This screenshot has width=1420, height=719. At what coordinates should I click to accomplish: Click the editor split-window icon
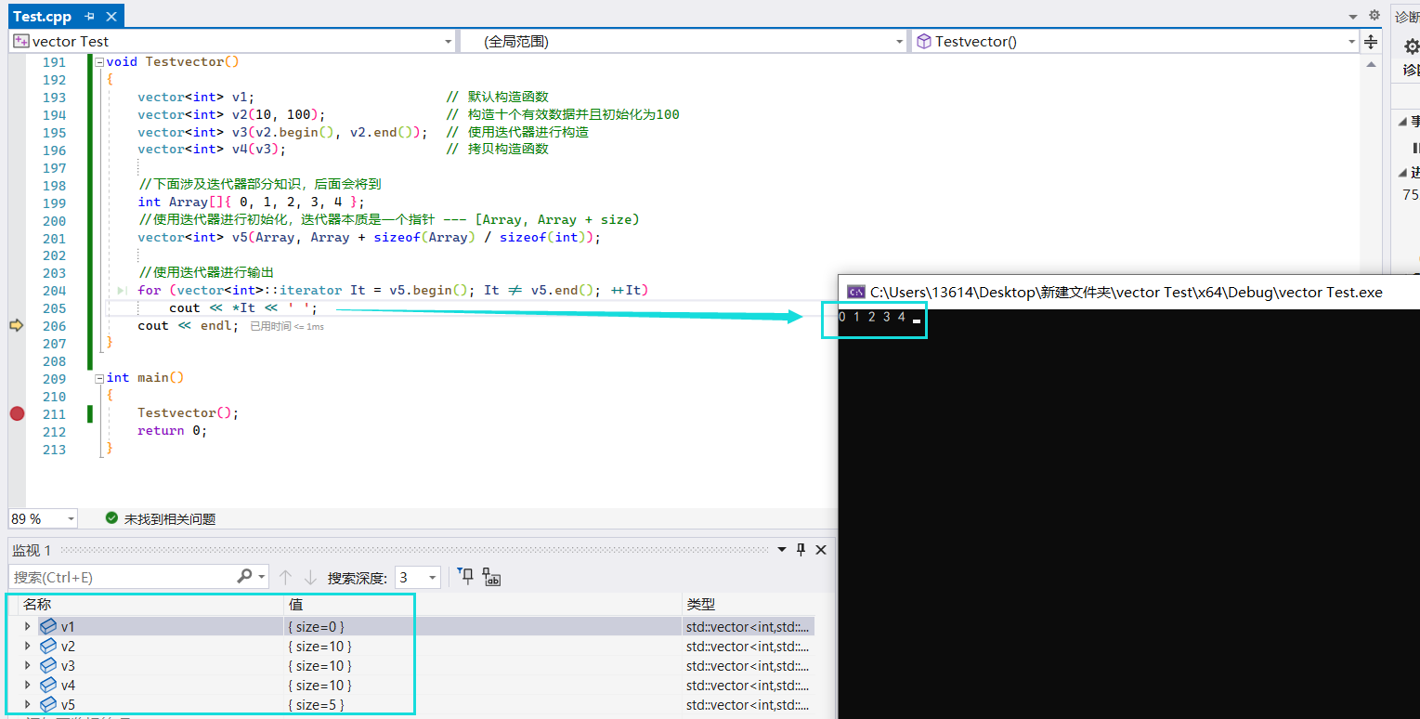[x=1372, y=42]
